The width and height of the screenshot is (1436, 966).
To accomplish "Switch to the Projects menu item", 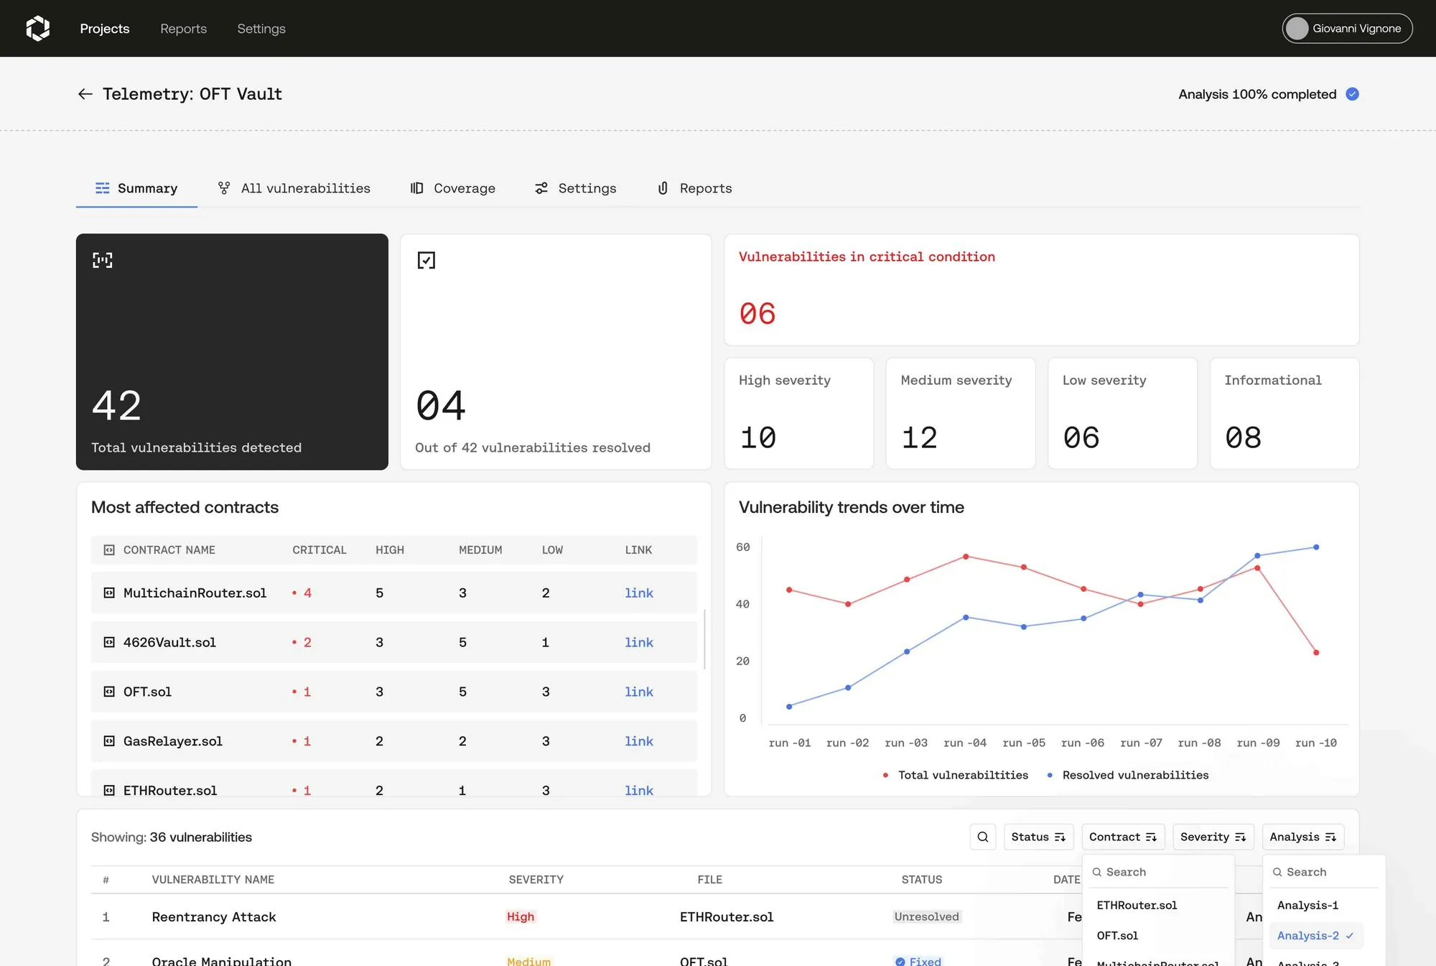I will point(105,28).
